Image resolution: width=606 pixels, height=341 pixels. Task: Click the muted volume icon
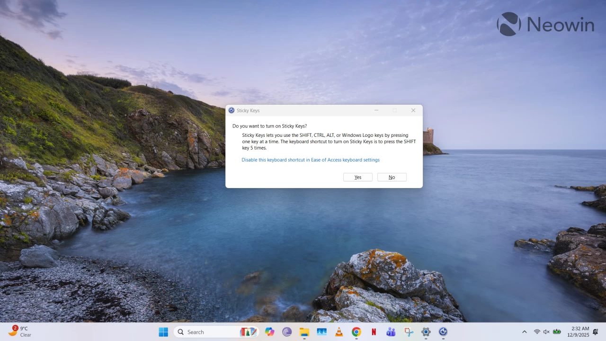[x=546, y=332]
